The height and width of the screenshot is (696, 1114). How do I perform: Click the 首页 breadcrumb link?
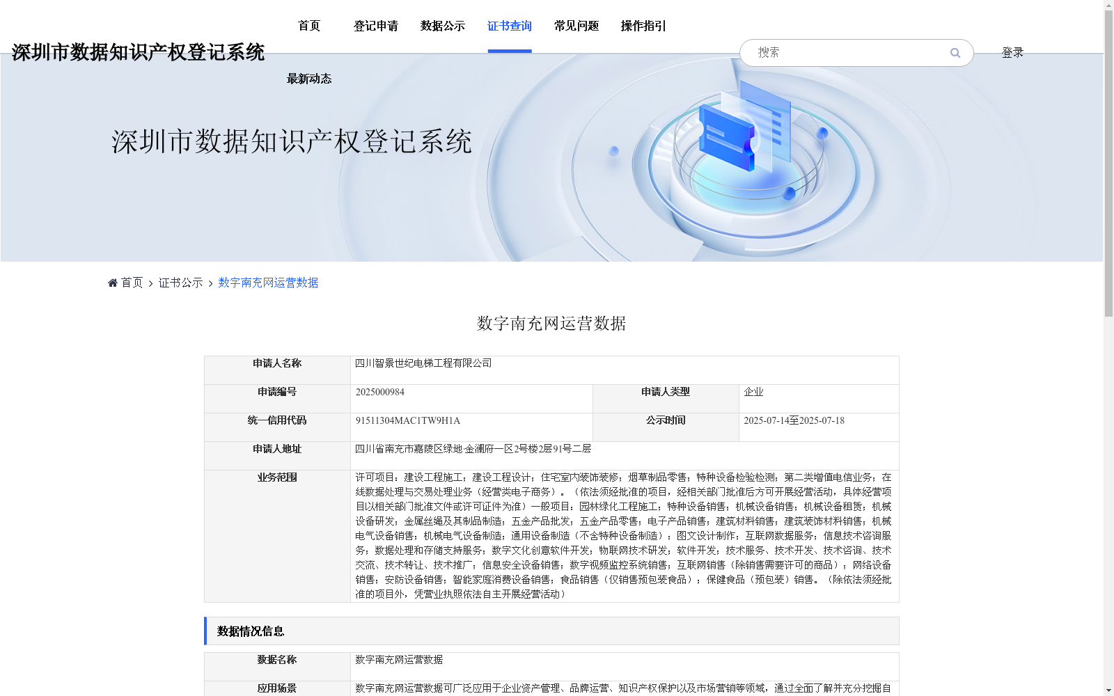click(x=132, y=283)
